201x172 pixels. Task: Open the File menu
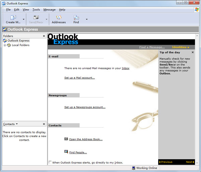pyautogui.click(x=8, y=10)
